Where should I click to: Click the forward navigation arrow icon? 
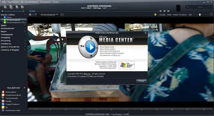(33, 14)
